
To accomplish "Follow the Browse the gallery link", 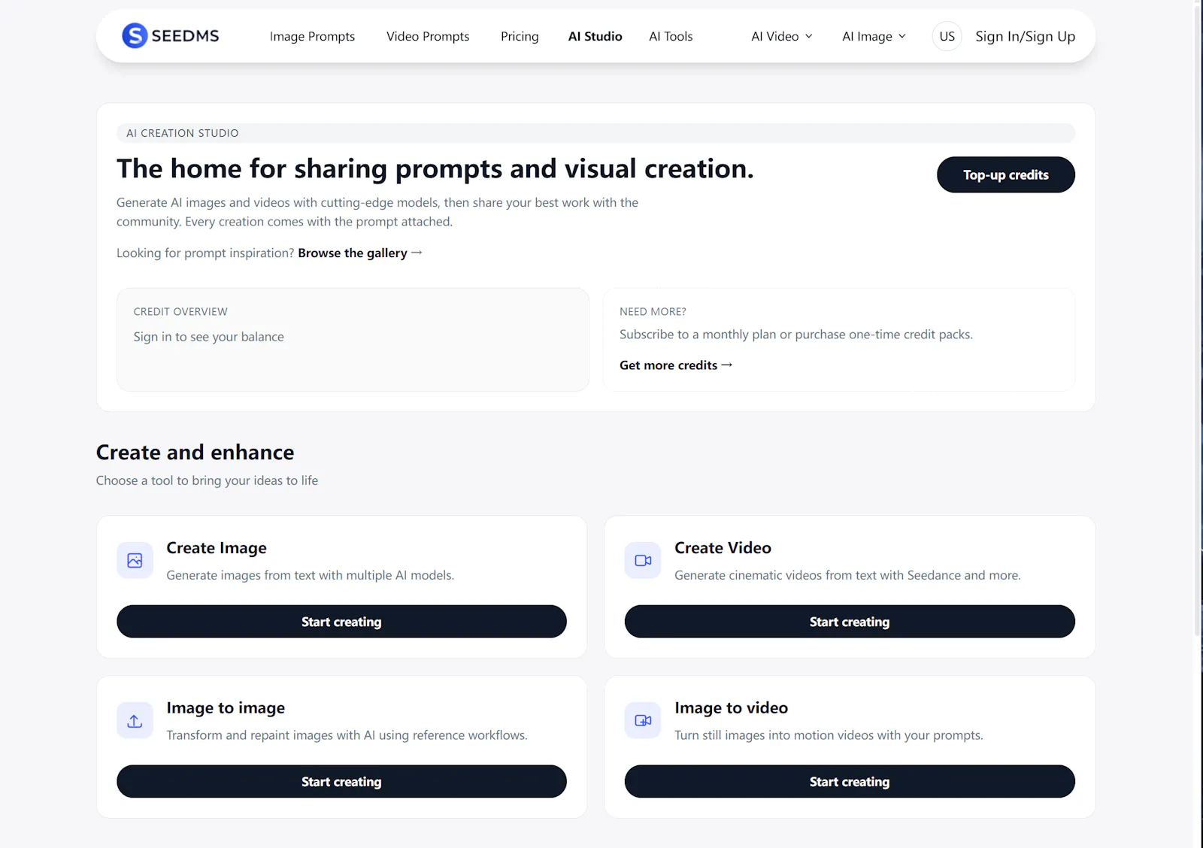I will pos(359,253).
